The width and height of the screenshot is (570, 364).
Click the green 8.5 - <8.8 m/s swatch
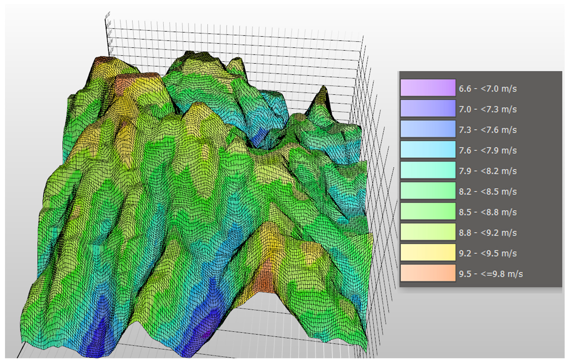[428, 211]
